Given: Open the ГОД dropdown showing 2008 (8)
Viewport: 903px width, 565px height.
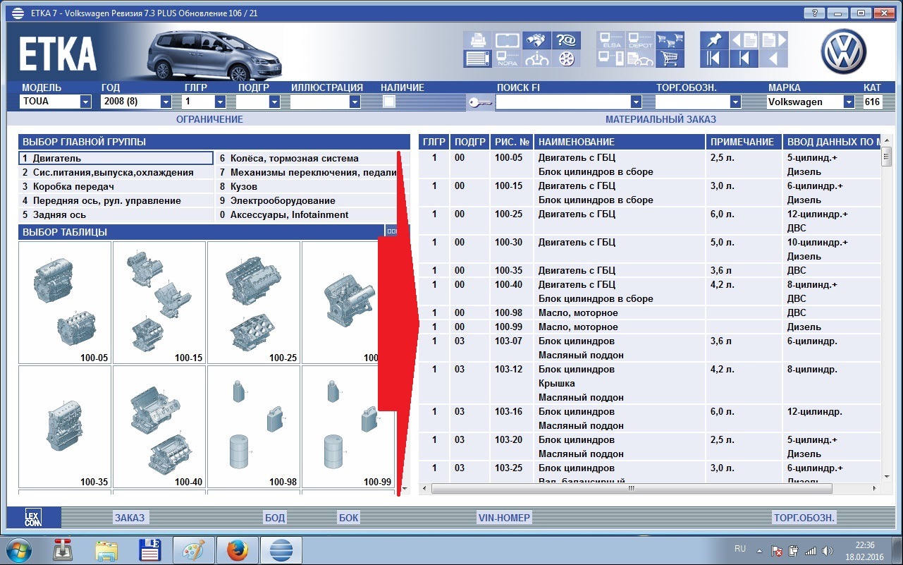Looking at the screenshot, I should [166, 102].
